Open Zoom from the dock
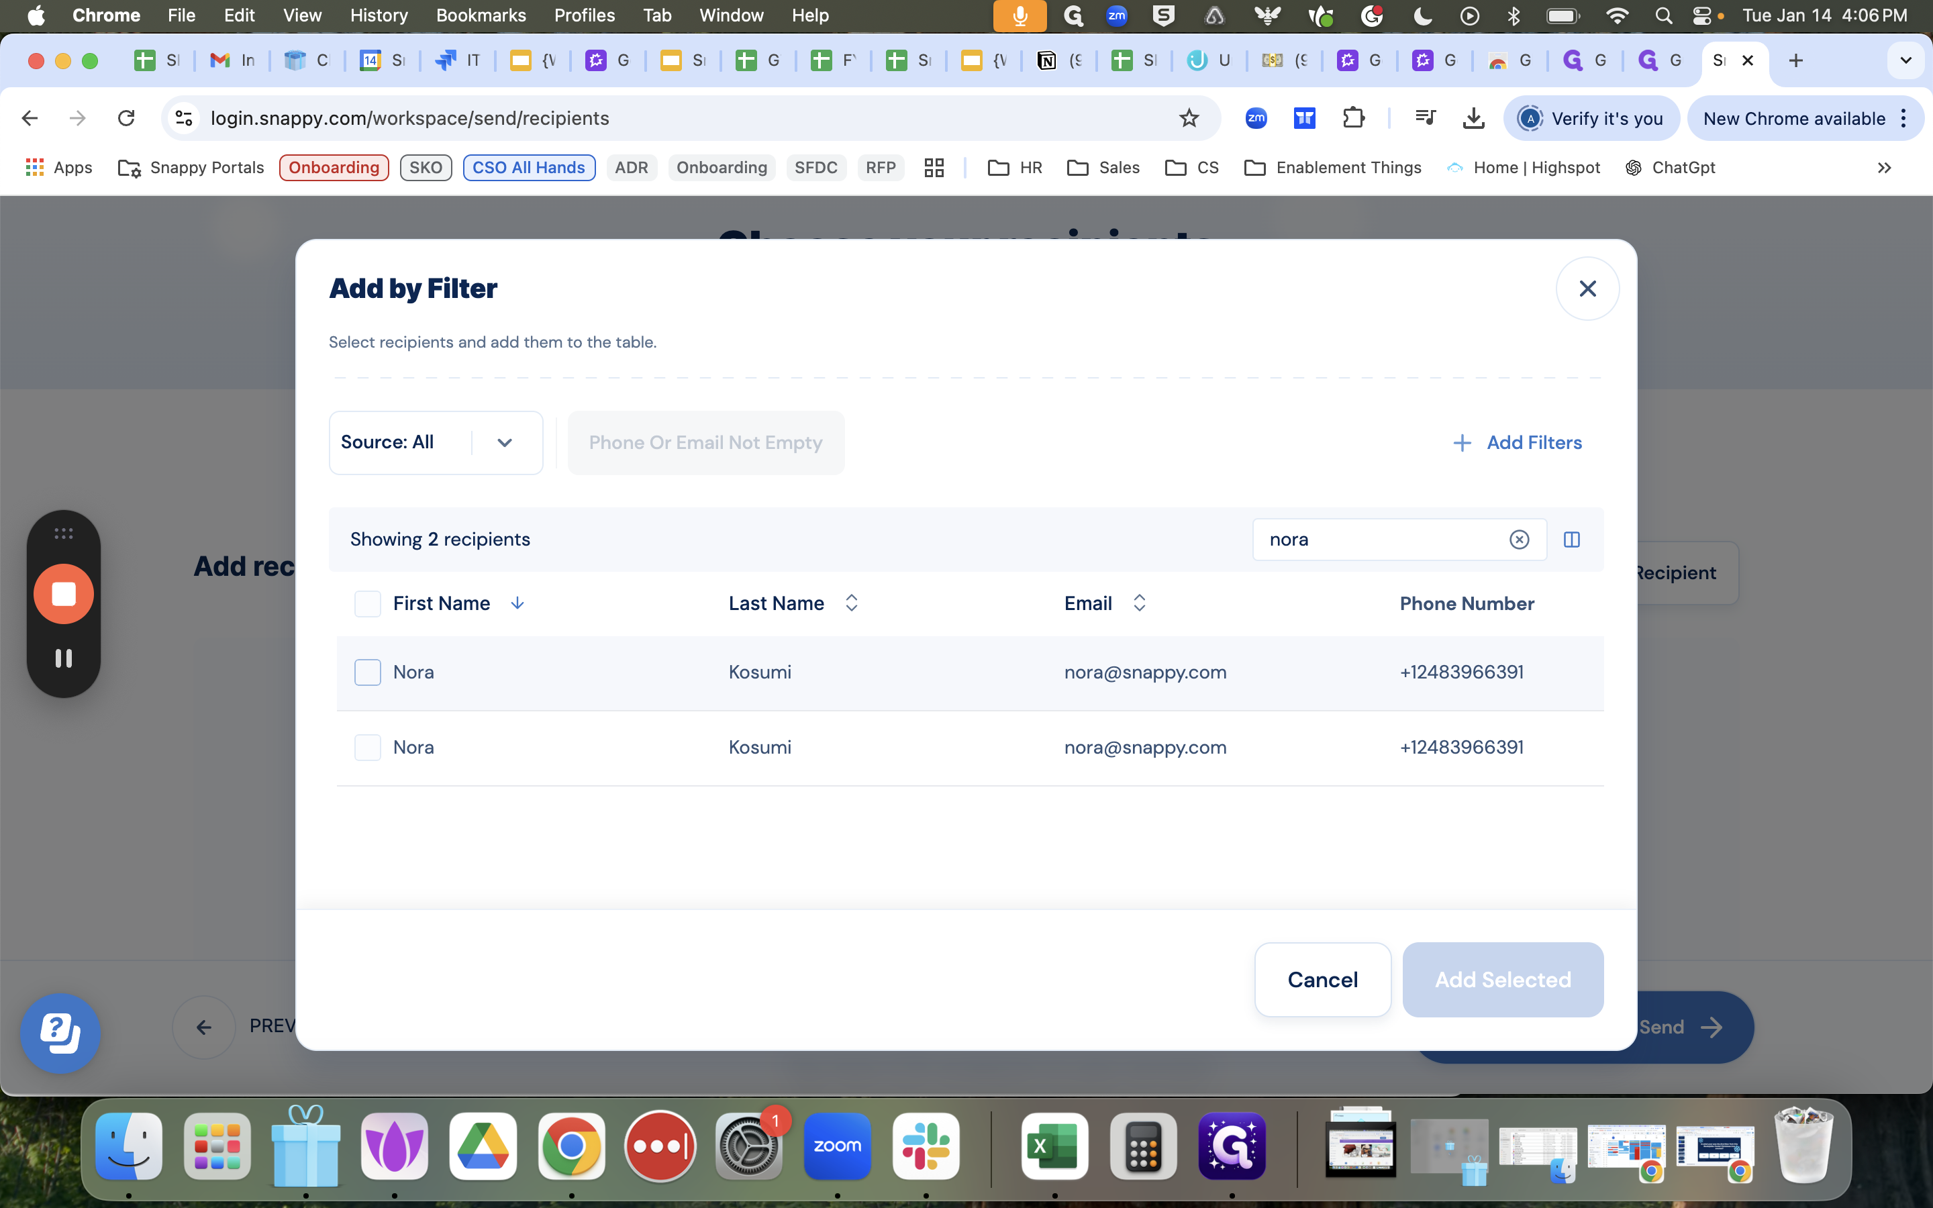Image resolution: width=1933 pixels, height=1208 pixels. click(x=837, y=1146)
